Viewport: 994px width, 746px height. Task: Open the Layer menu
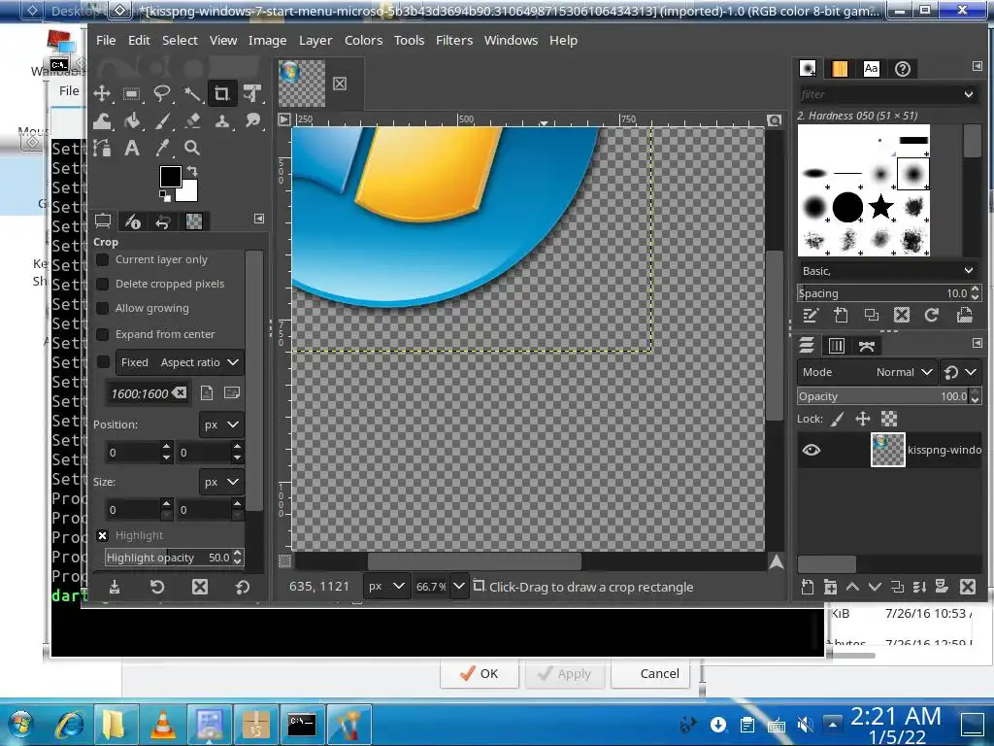[315, 40]
